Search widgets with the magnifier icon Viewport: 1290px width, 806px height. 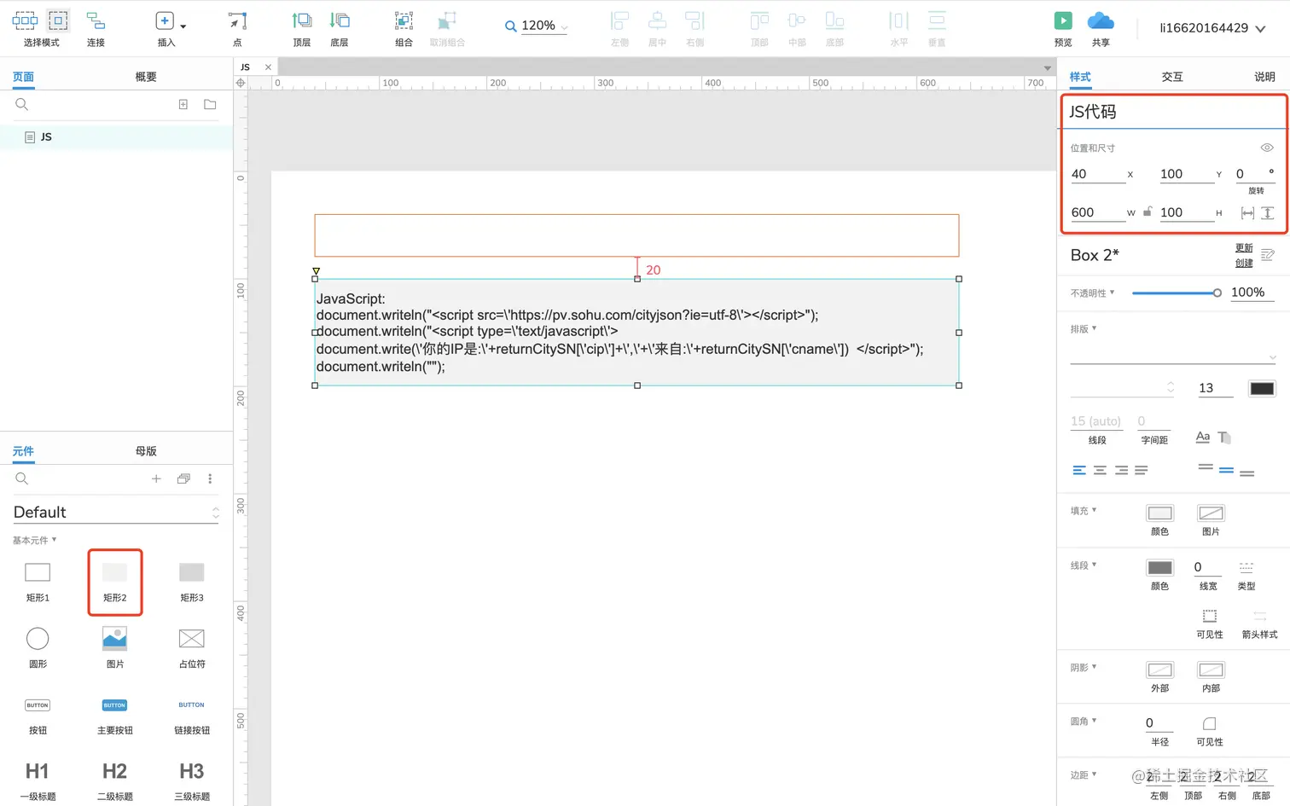(22, 478)
